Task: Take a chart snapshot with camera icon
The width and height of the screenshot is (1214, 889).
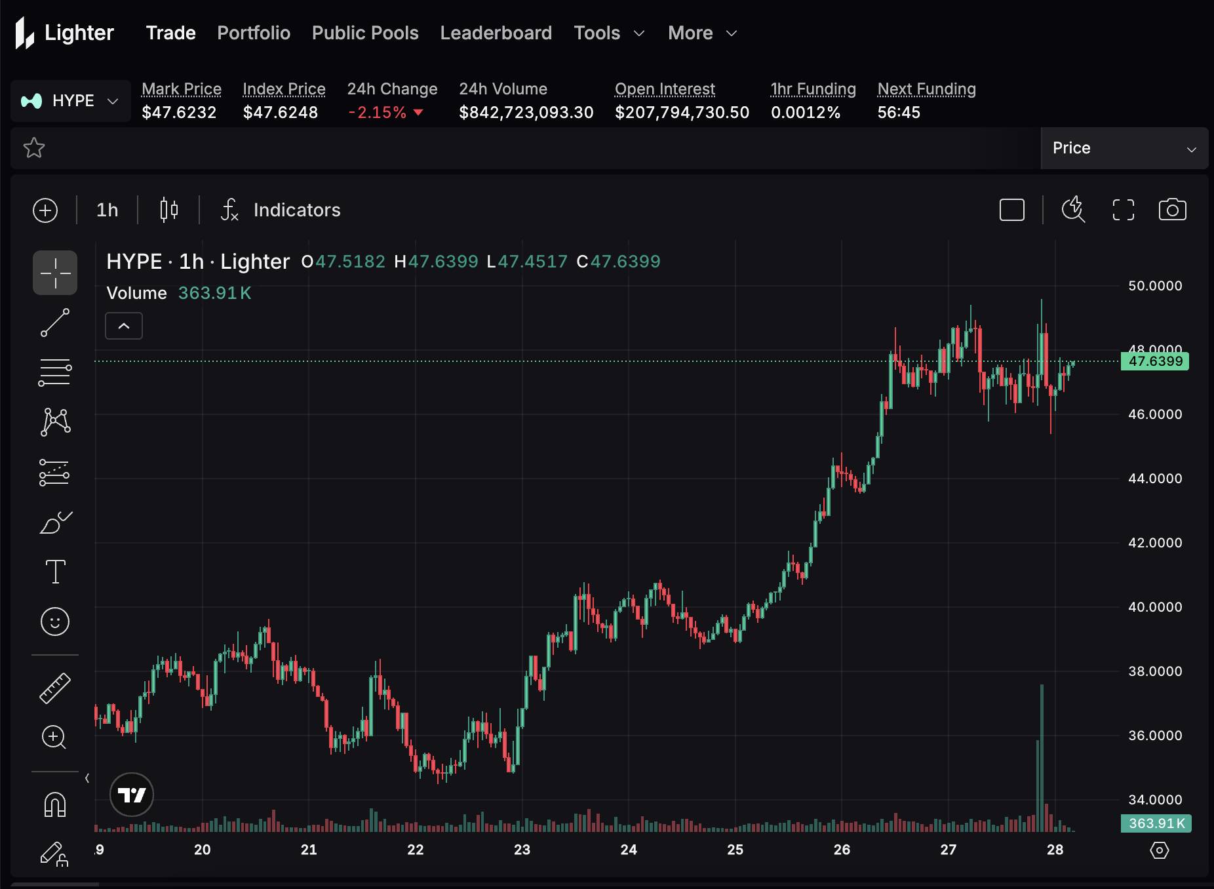Action: 1172,210
